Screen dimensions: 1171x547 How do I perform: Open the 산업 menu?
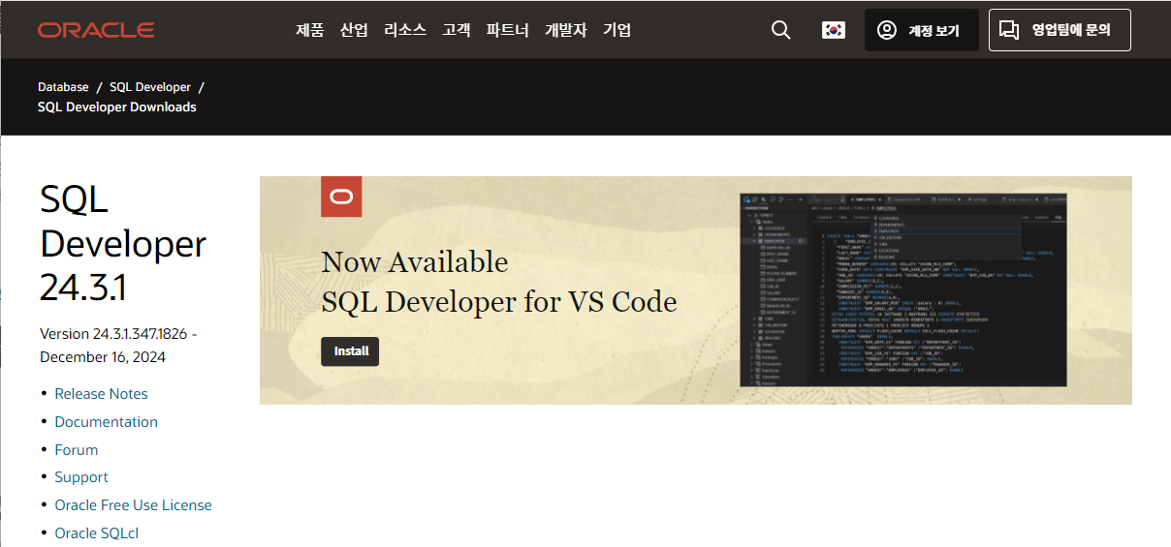point(354,30)
